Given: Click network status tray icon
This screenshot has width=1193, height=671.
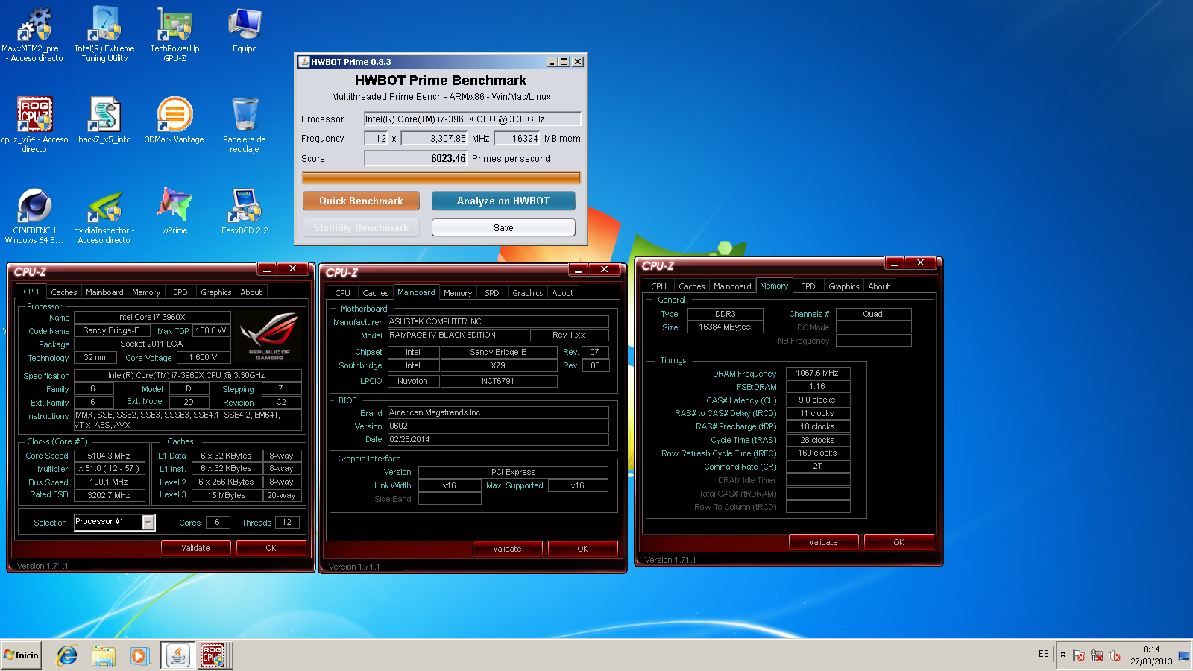Looking at the screenshot, I should tap(1097, 655).
